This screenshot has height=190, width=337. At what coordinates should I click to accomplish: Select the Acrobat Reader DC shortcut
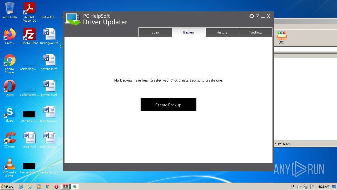click(29, 12)
